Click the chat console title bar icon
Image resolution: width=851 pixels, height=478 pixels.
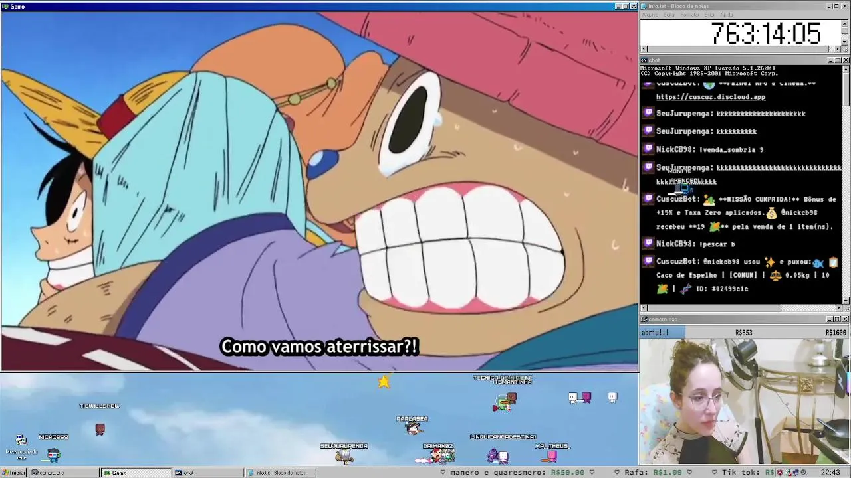(x=644, y=60)
